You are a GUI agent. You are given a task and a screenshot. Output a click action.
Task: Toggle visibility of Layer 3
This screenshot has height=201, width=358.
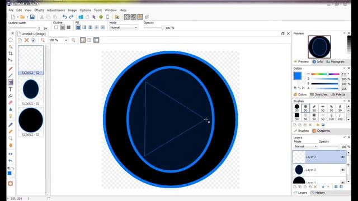(343, 157)
